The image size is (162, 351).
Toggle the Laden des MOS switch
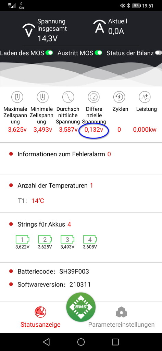click(49, 53)
